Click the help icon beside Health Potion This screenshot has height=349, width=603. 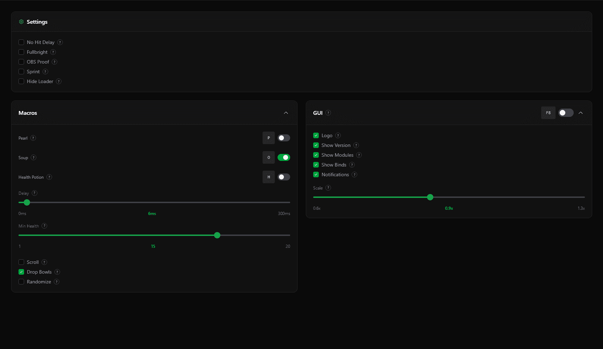pyautogui.click(x=49, y=177)
